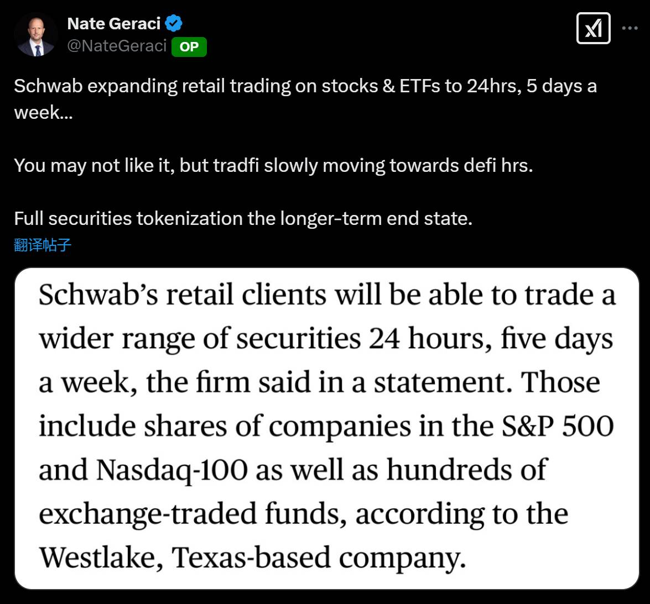Click the green OP badge
Image resolution: width=650 pixels, height=604 pixels.
189,47
